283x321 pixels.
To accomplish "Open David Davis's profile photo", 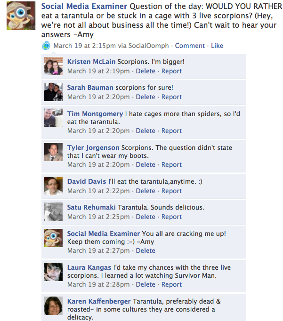I will 54,186.
